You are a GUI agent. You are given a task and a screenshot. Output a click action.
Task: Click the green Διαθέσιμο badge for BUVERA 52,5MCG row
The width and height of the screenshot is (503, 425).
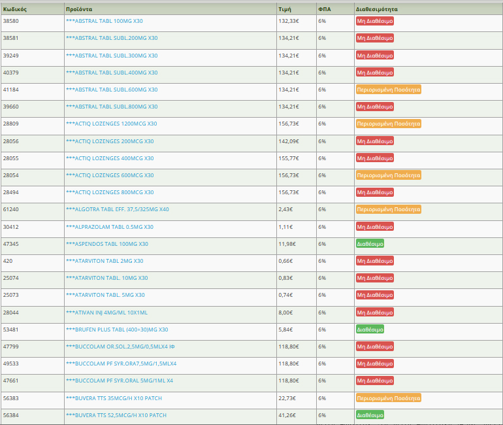(370, 415)
